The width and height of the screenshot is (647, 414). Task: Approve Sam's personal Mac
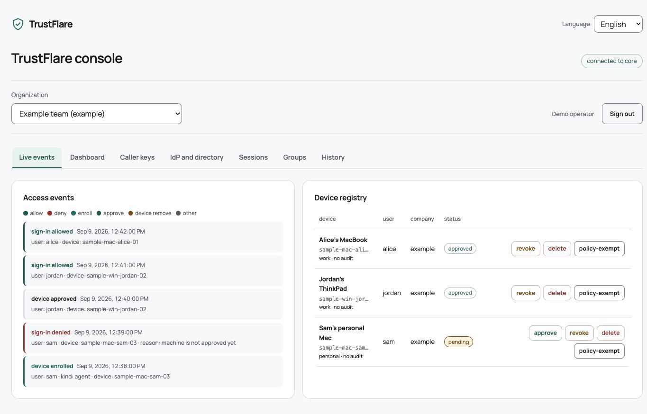(546, 333)
